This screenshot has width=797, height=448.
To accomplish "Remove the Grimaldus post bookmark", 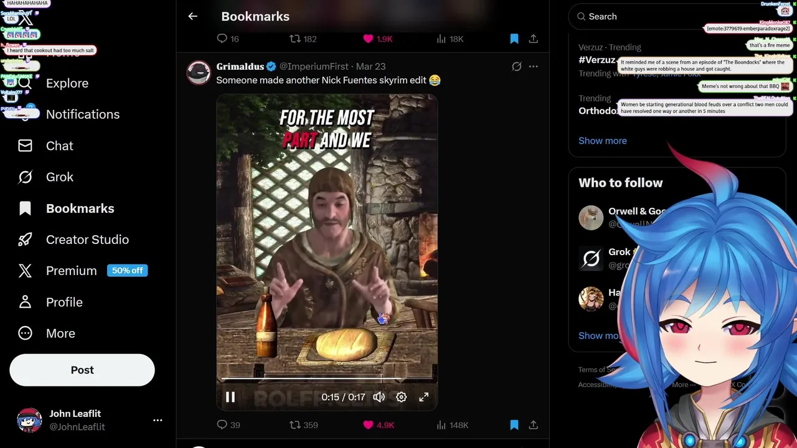I will 514,425.
